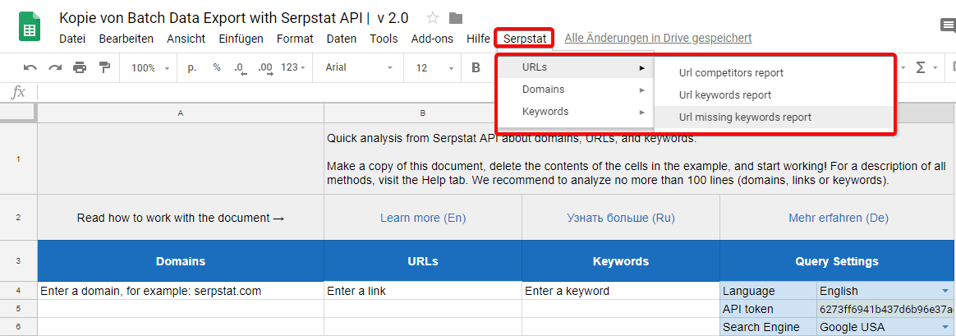Select column B header
Screen dimensions: 956x336
click(422, 113)
